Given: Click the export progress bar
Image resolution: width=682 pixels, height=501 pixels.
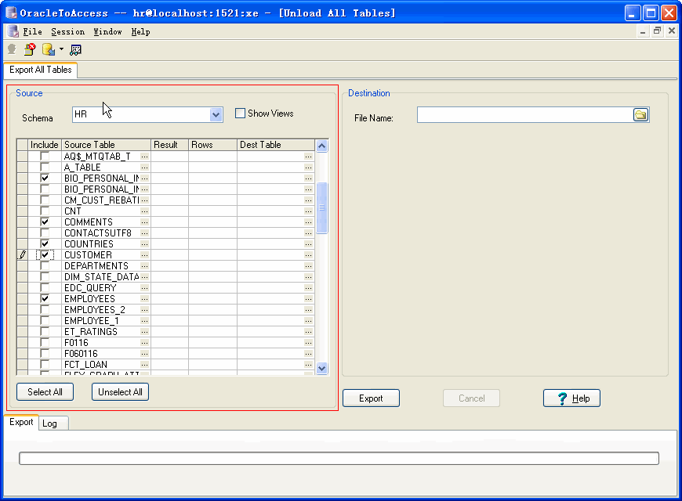Looking at the screenshot, I should (x=339, y=459).
